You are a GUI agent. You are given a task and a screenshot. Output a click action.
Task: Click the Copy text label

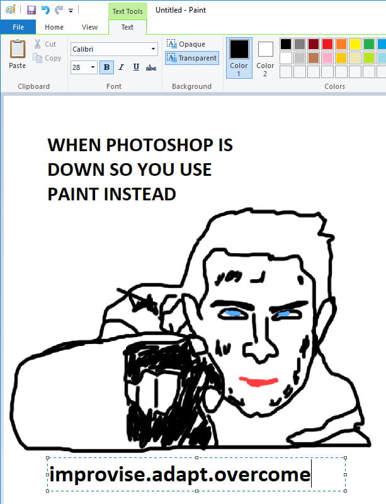[53, 58]
